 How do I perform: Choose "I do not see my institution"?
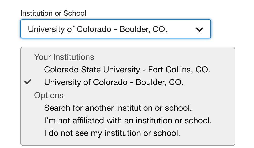[112, 133]
